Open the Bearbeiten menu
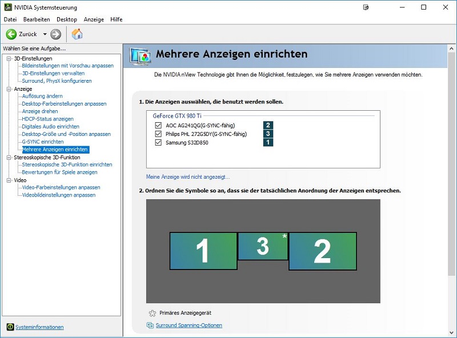457x338 pixels. (x=37, y=19)
